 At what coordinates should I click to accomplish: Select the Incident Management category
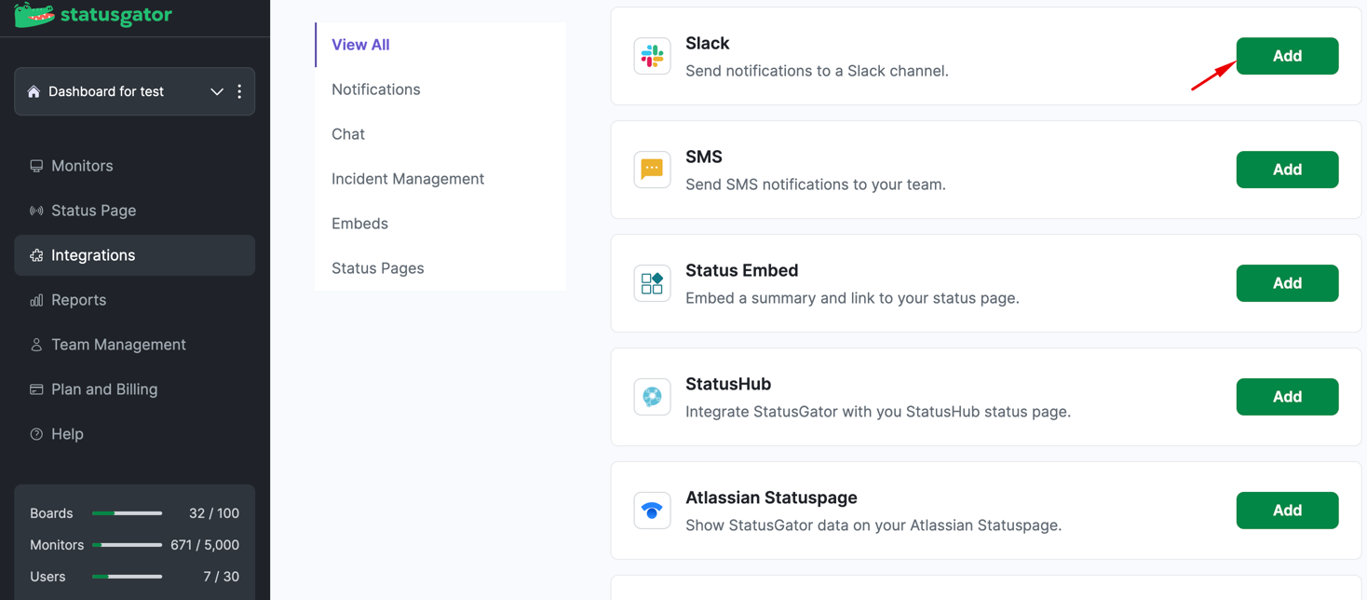point(408,178)
